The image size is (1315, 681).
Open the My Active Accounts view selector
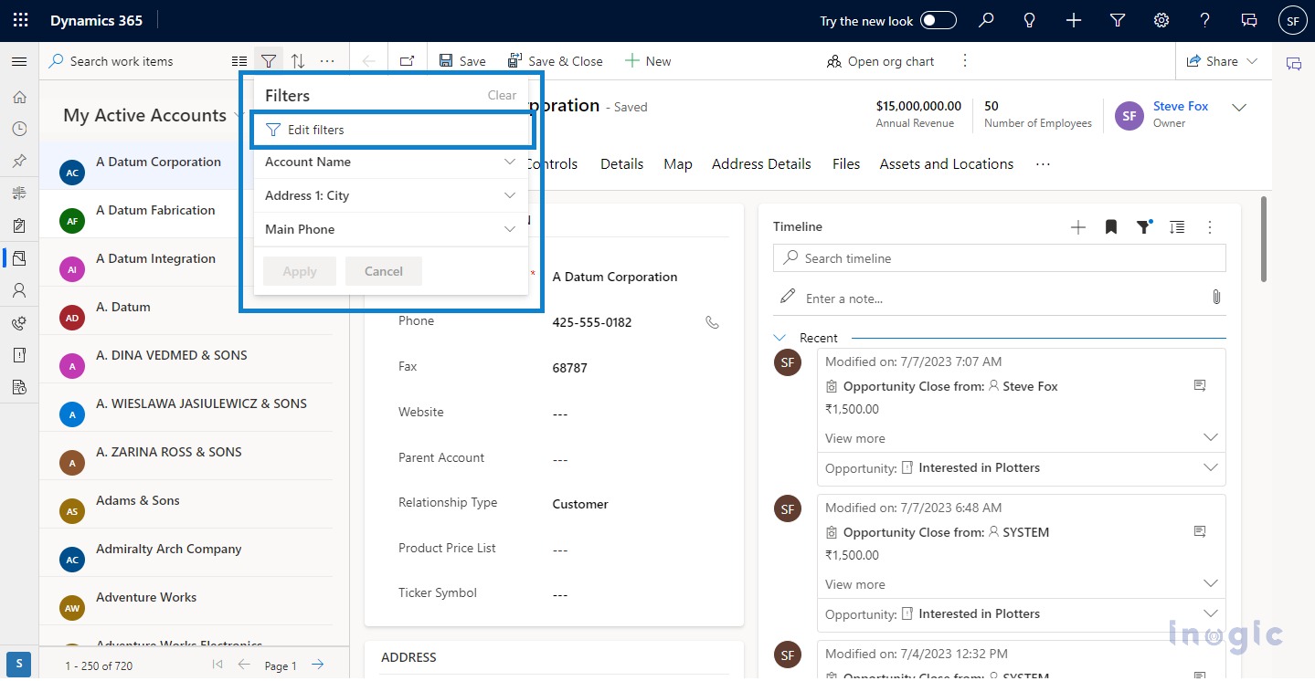(154, 115)
